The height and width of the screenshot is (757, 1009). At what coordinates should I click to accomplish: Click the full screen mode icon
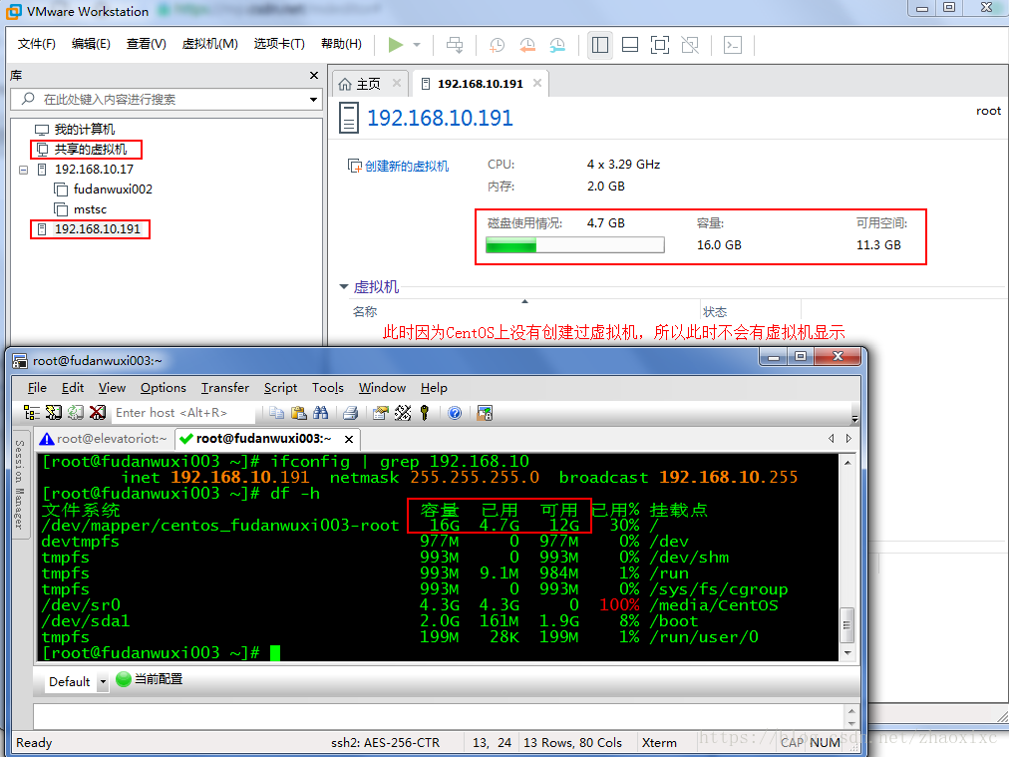[660, 45]
